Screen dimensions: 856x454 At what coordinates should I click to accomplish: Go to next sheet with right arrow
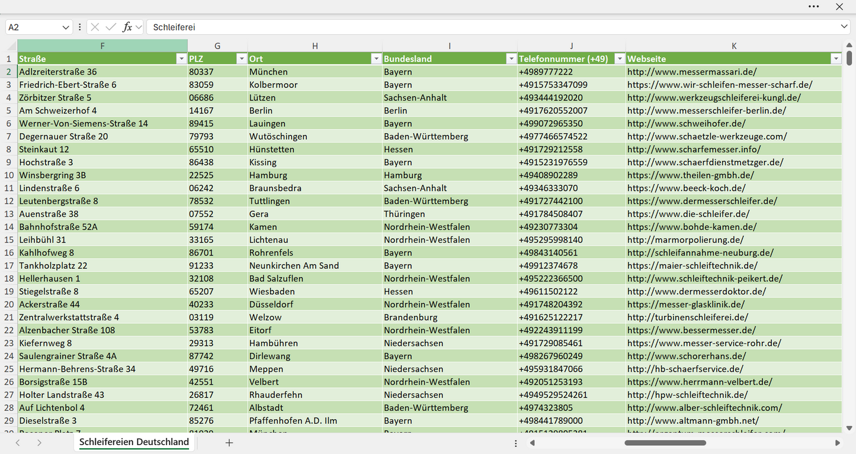[39, 443]
